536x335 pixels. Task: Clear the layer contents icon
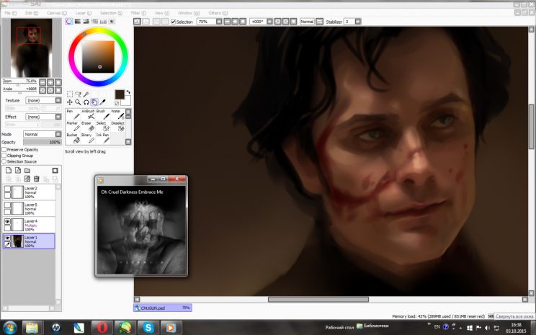pos(27,179)
